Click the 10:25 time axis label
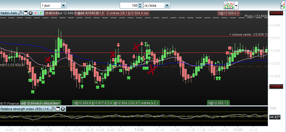286x132 pixels. click(66, 130)
